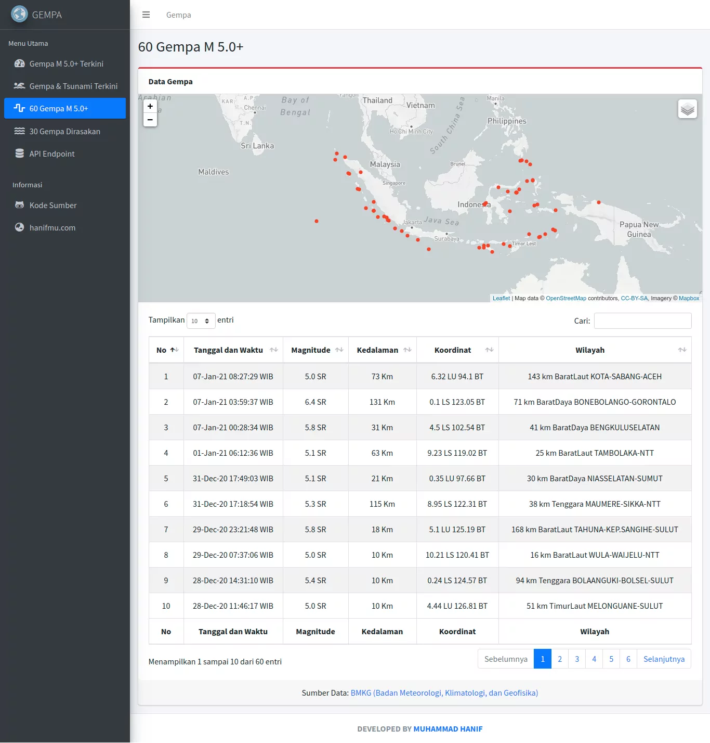
Task: Click cell 51 km TimurLaut MELONGUANE-SULUT
Action: pyautogui.click(x=595, y=606)
